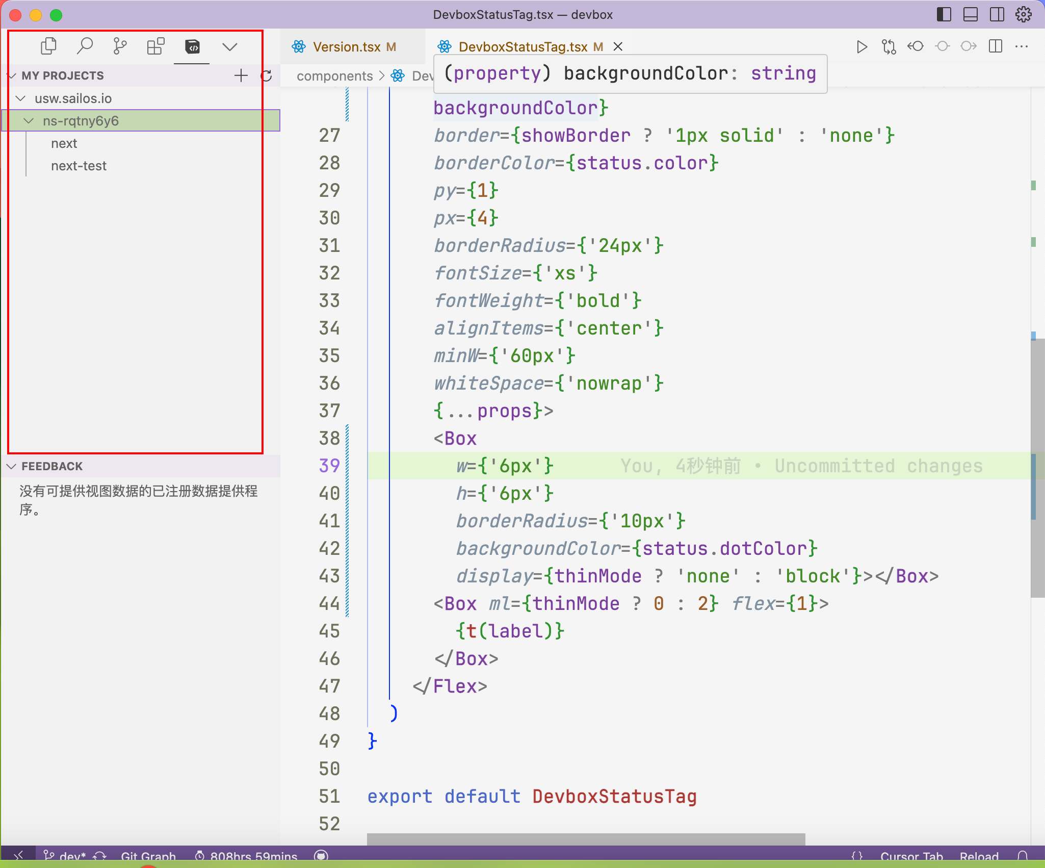Show more activity bar views chevron
This screenshot has height=868, width=1045.
point(230,47)
